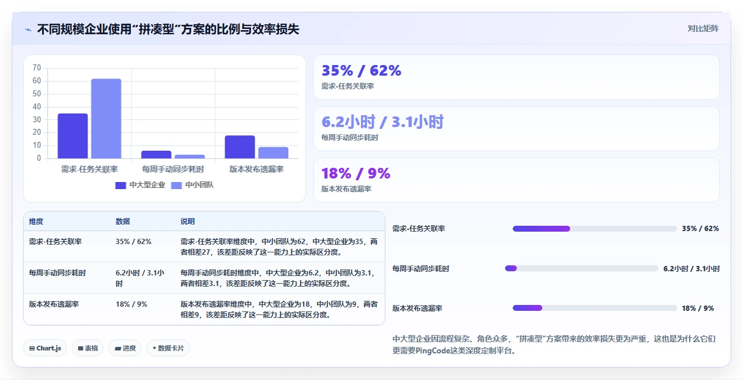
Task: Click the 中大型企业 bar for 每周手动同步耗时
Action: tap(156, 154)
